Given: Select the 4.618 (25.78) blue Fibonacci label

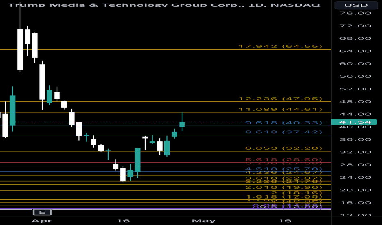Looking at the screenshot, I should [x=283, y=169].
